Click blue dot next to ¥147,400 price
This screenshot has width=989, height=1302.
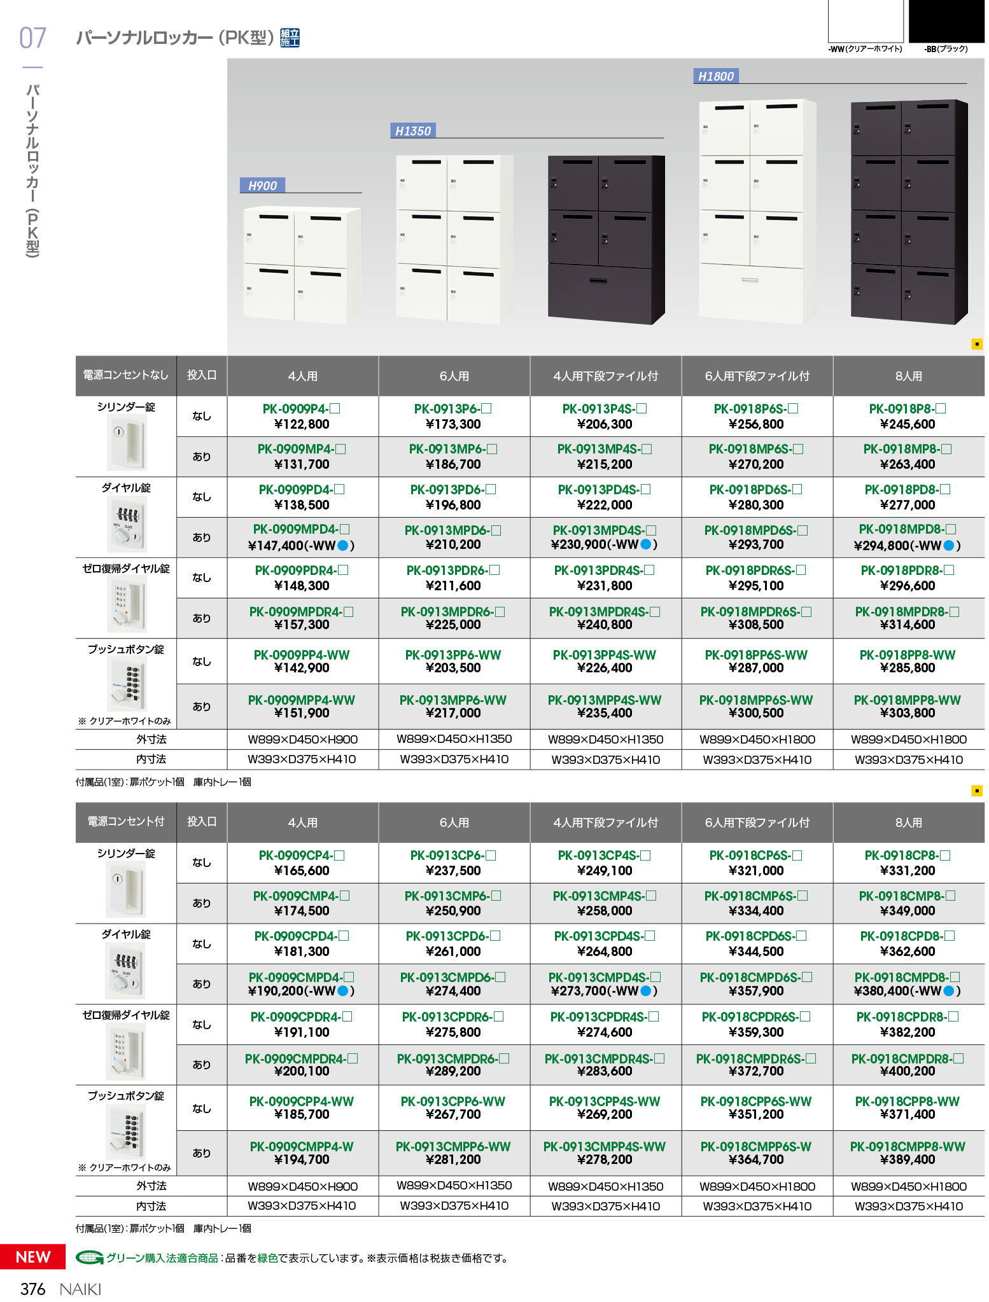pos(343,545)
